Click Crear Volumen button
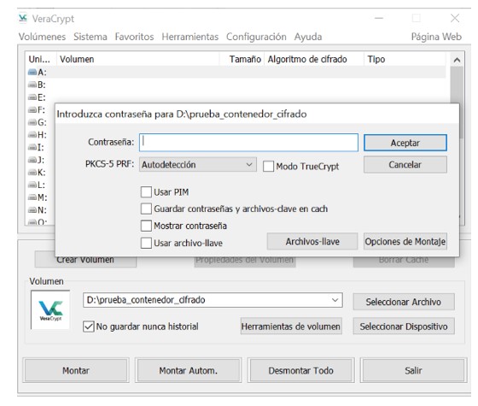The height and width of the screenshot is (406, 478). (x=85, y=261)
